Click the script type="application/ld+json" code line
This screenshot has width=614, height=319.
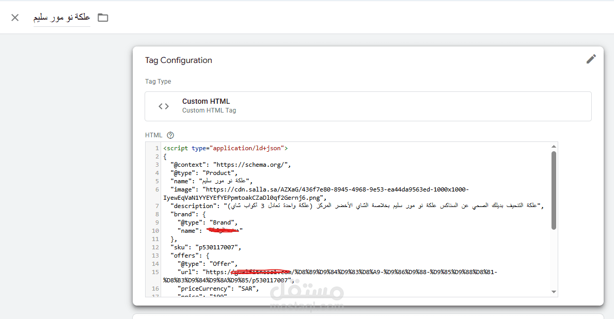pos(226,148)
